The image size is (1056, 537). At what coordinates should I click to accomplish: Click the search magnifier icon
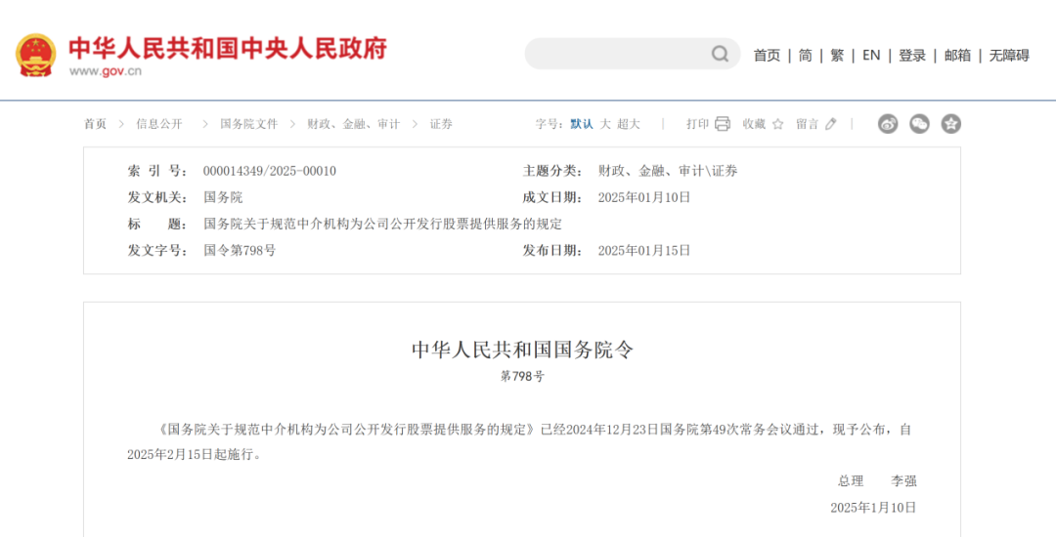click(720, 54)
